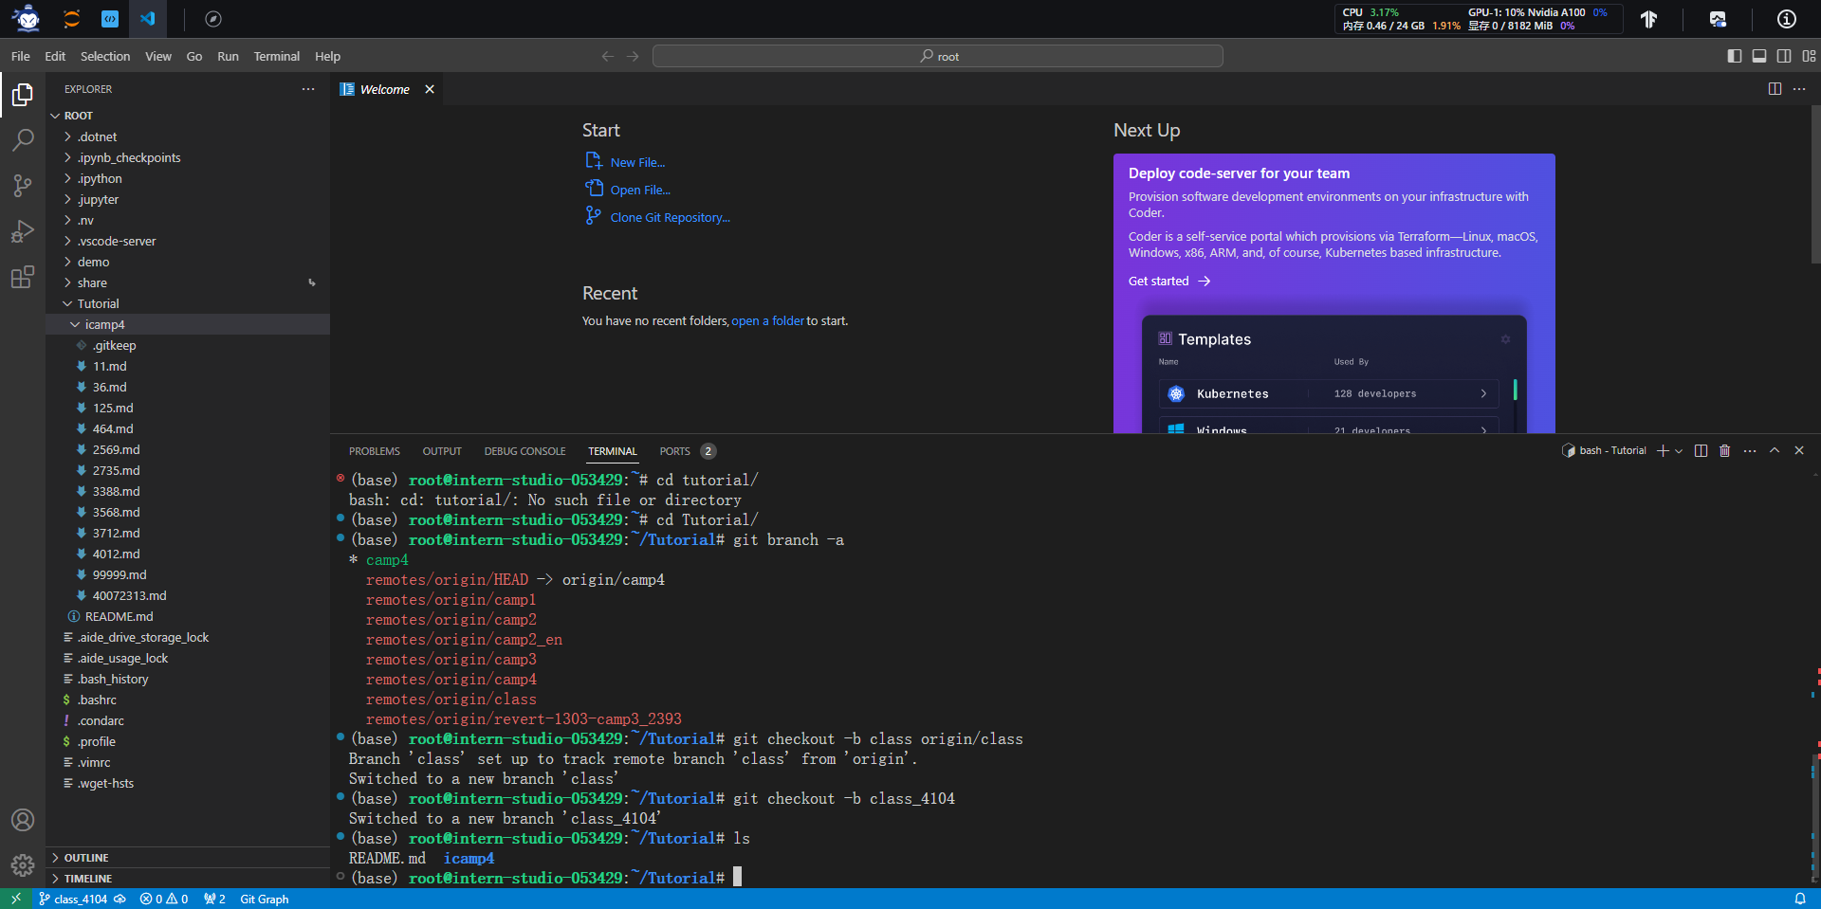
Task: Switch to the OUTPUT panel tab
Action: (x=442, y=451)
